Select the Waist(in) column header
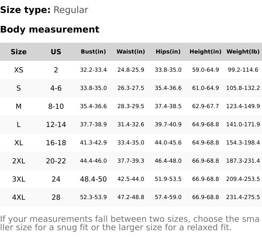This screenshot has height=240, width=262. click(131, 52)
